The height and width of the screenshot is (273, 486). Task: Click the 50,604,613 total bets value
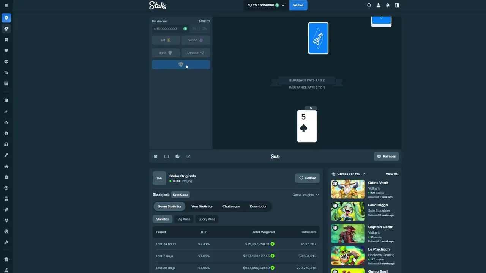pos(307,256)
